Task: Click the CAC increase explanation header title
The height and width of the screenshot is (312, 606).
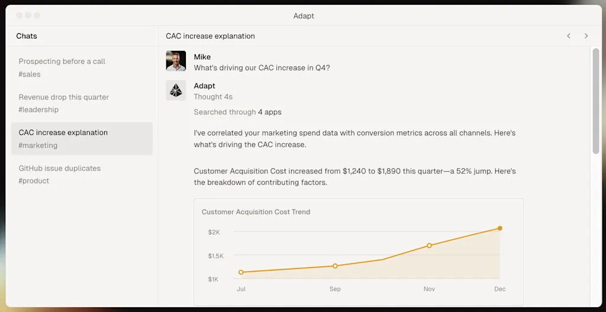Action: [x=210, y=36]
